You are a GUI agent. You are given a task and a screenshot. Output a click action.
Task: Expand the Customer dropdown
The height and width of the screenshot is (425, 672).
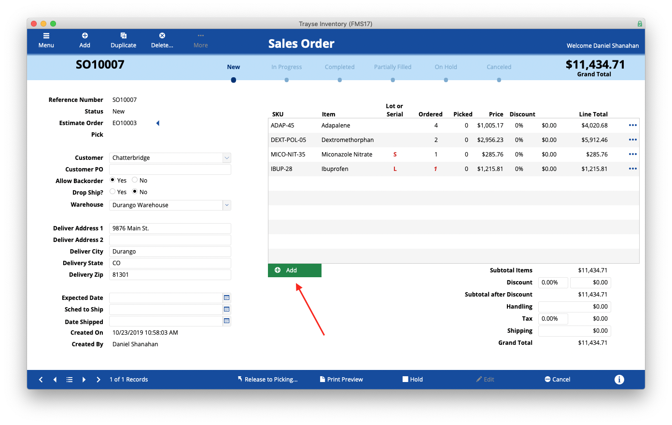[226, 158]
